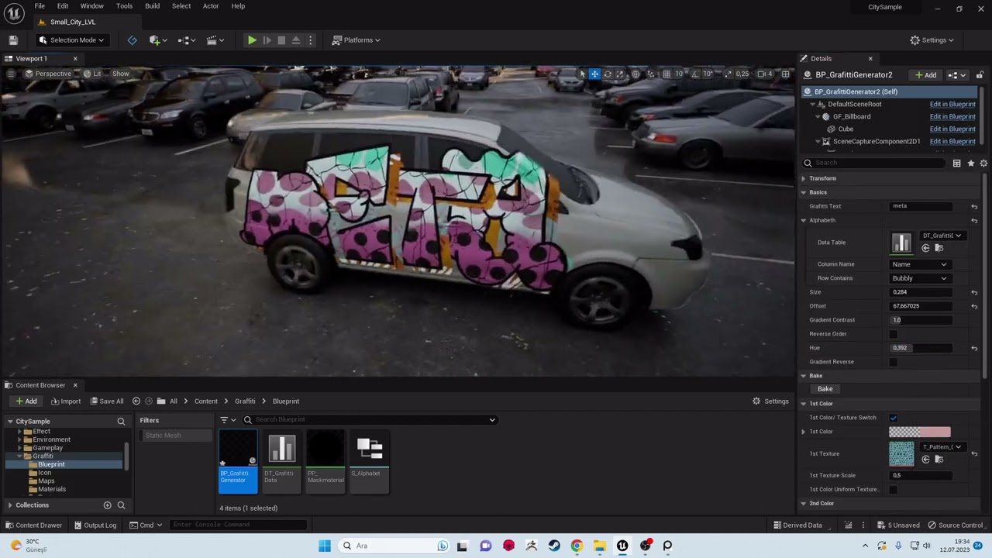The image size is (992, 558).
Task: Toggle rotation angle snapping icon
Action: point(696,74)
